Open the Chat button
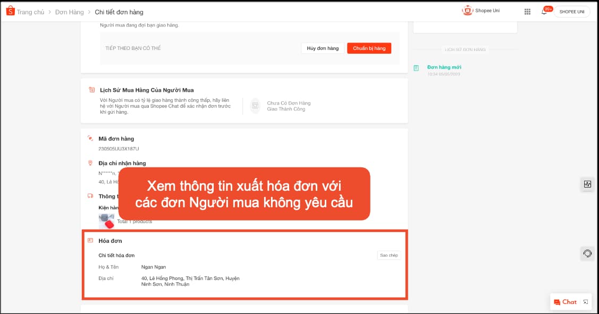 (566, 302)
